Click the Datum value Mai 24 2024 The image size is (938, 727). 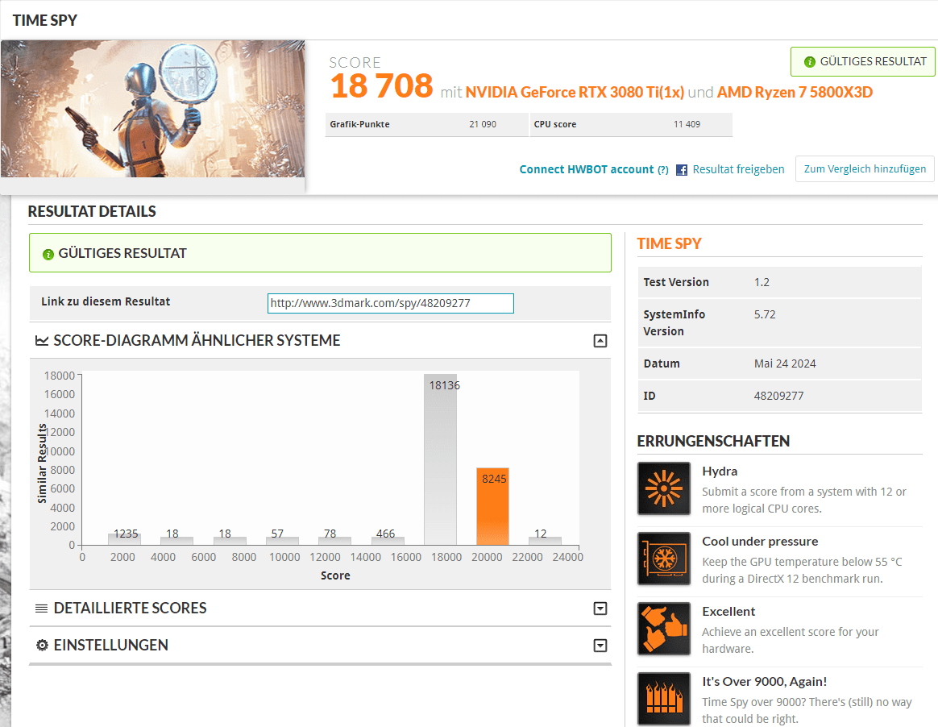(x=785, y=363)
